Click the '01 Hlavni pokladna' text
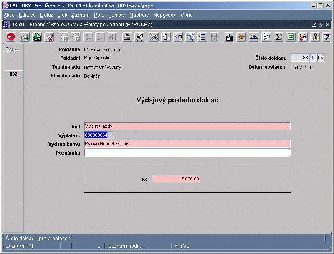 pyautogui.click(x=103, y=50)
